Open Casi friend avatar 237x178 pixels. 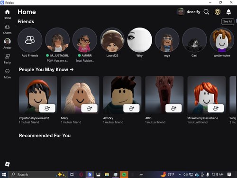click(x=194, y=40)
